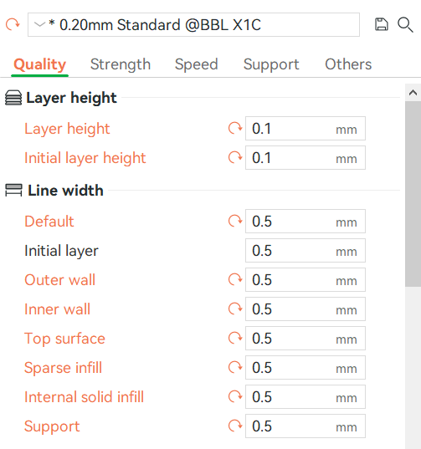Screen dimensions: 421x449
Task: Open the settings search magnifier icon
Action: (x=405, y=25)
